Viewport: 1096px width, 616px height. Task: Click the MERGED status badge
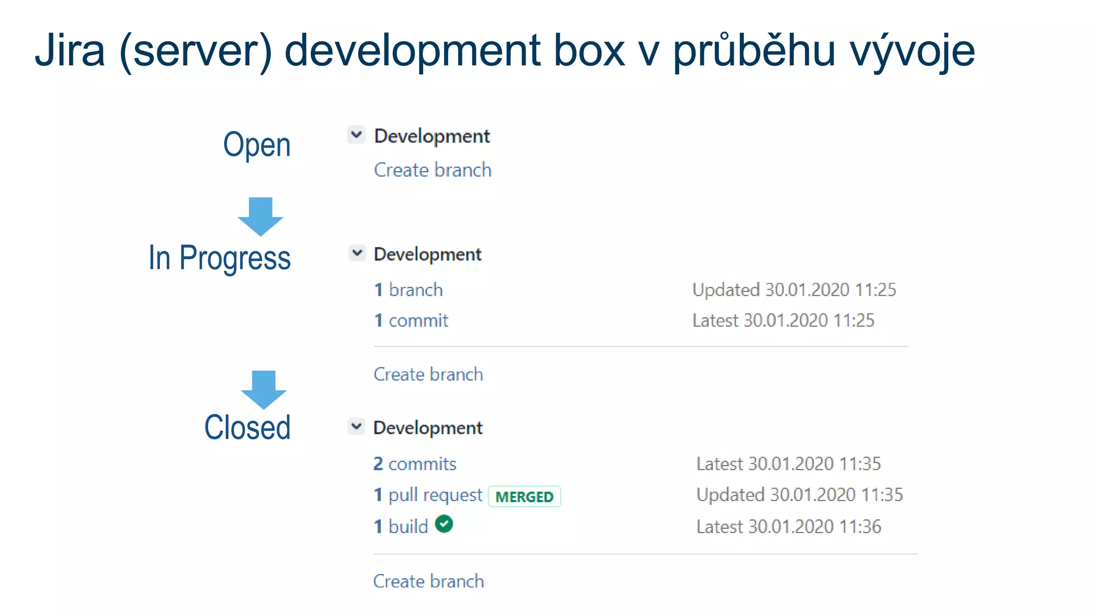[524, 497]
